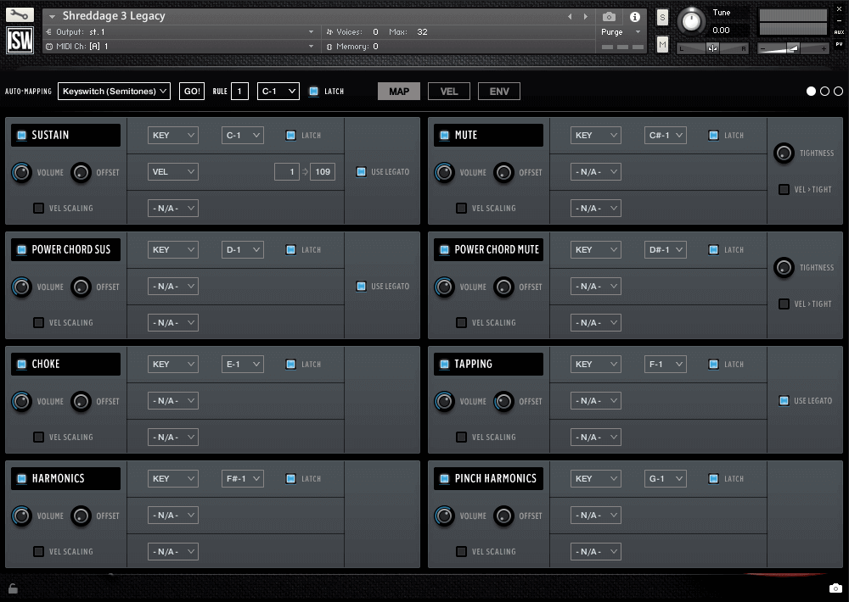
Task: Select the POWER CHORD SUS articulation
Action: pyautogui.click(x=65, y=249)
